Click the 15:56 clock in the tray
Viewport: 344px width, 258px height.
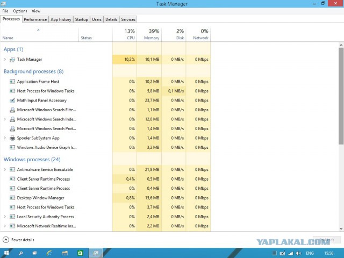click(328, 253)
